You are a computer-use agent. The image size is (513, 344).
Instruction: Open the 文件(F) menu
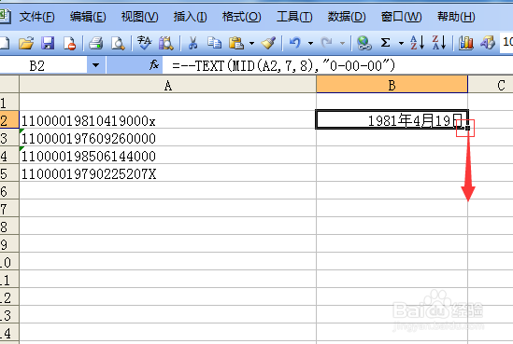[36, 17]
